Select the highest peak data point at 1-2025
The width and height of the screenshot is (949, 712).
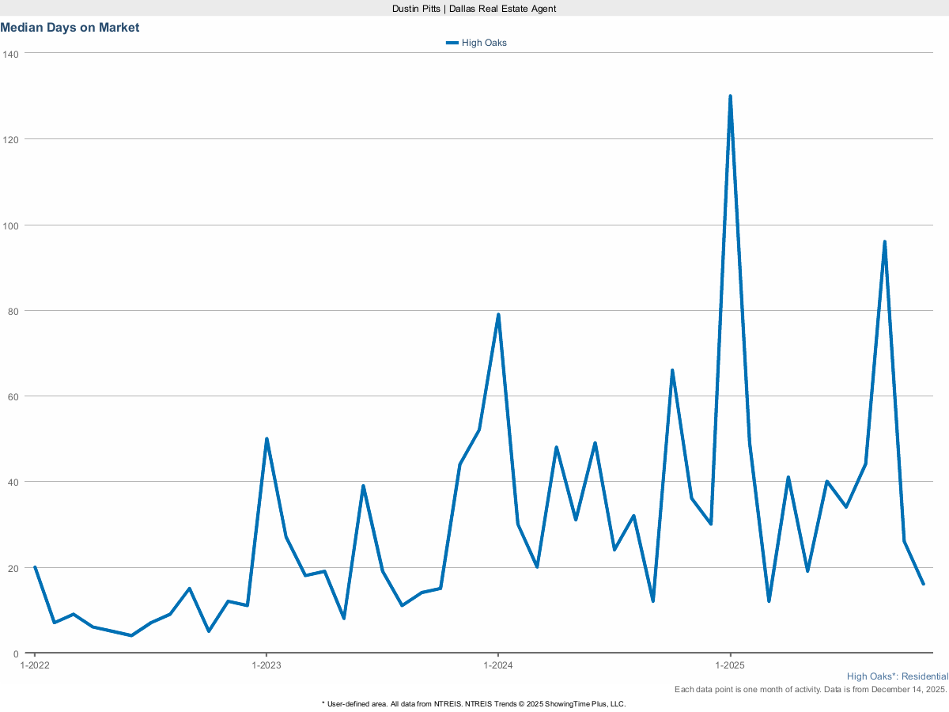(730, 97)
